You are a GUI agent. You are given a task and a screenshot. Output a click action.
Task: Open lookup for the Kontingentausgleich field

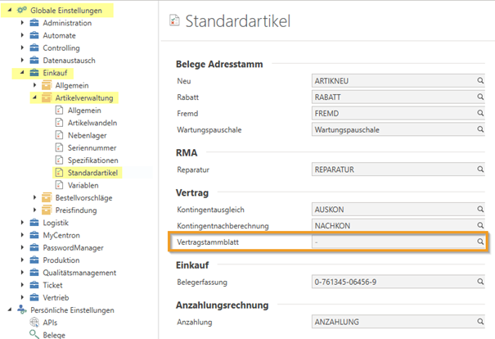pyautogui.click(x=481, y=210)
